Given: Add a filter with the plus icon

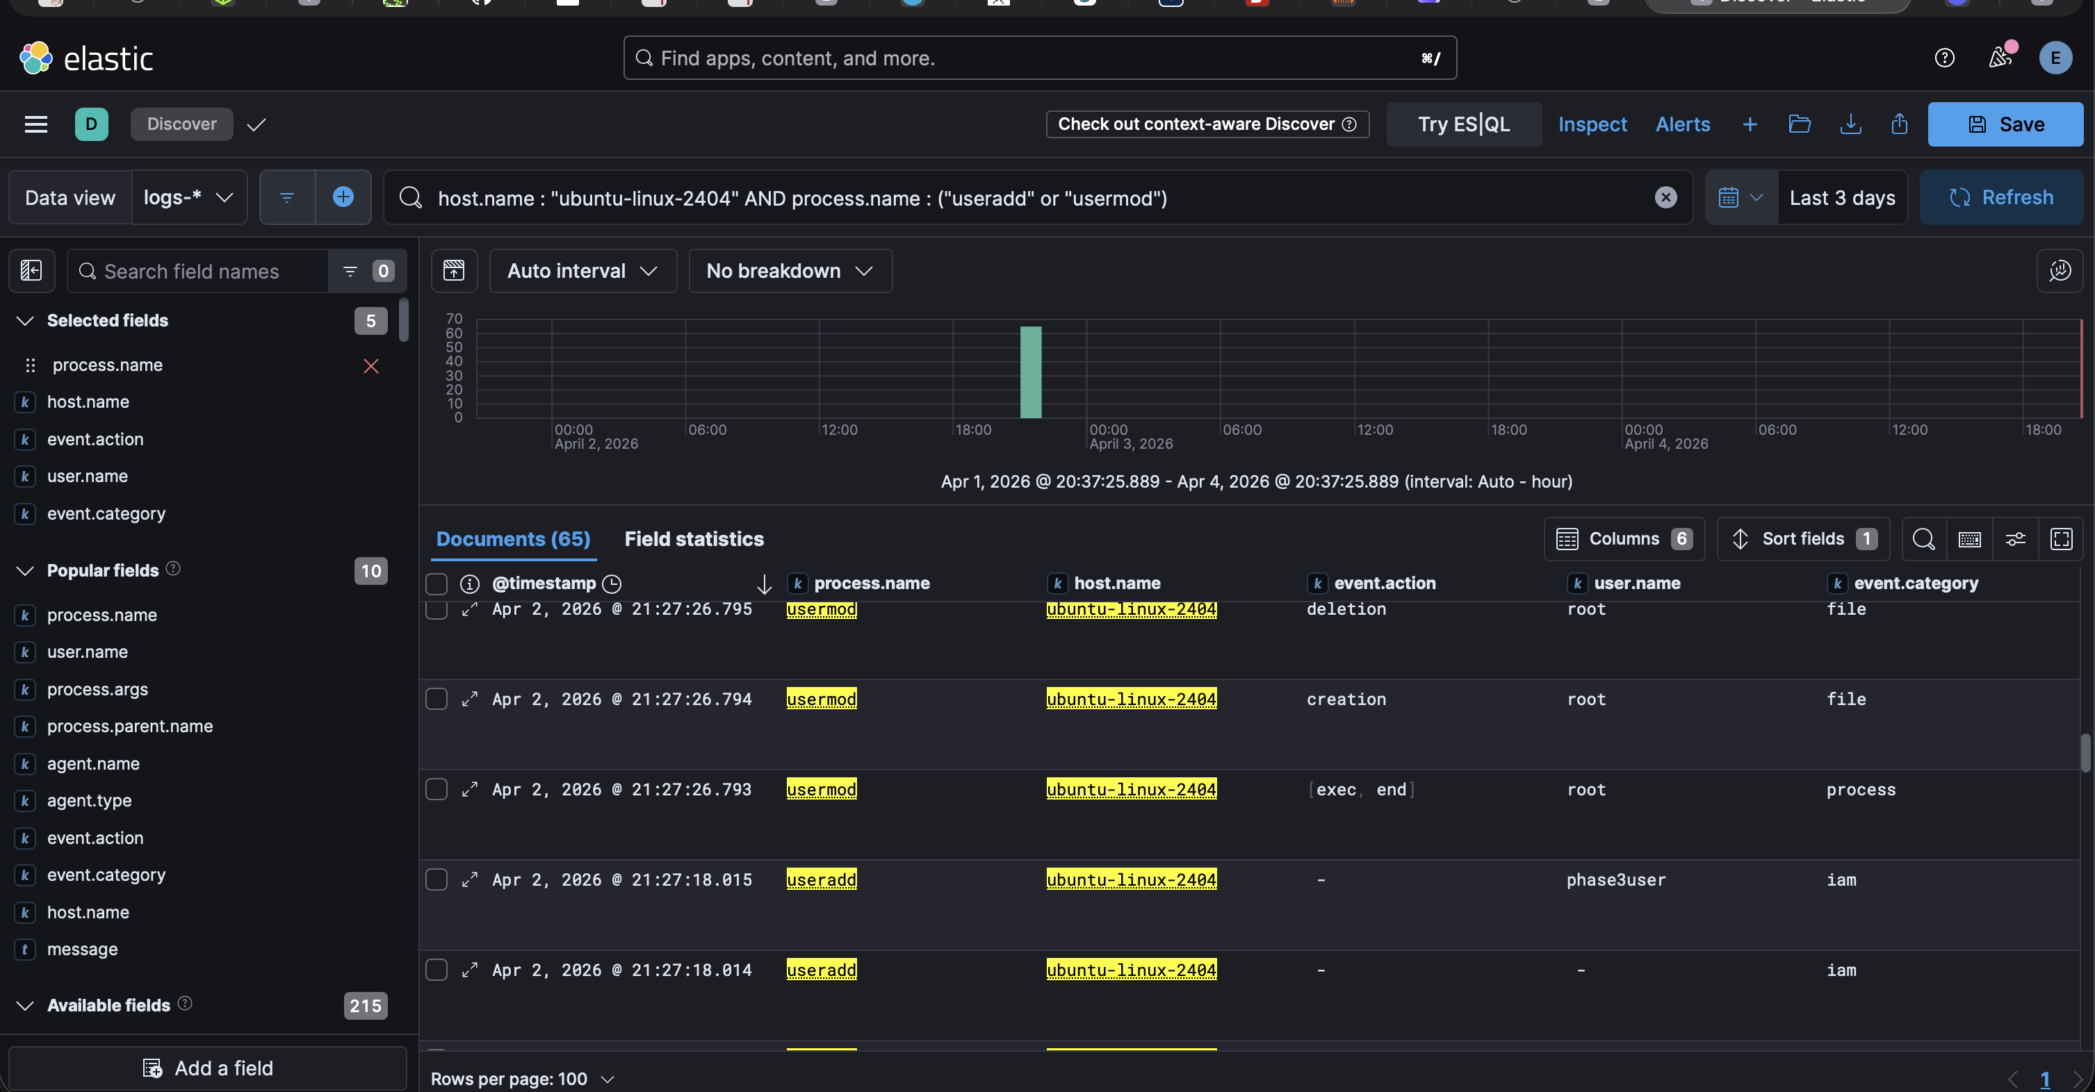Looking at the screenshot, I should 343,197.
